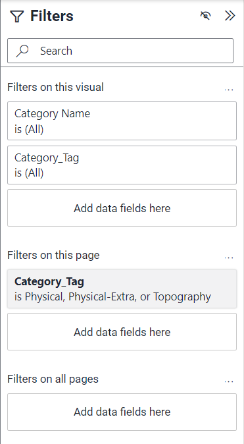Open more options for Filters on all pages
The height and width of the screenshot is (444, 244).
point(229,381)
